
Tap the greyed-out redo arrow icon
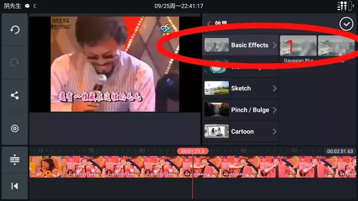pos(15,63)
